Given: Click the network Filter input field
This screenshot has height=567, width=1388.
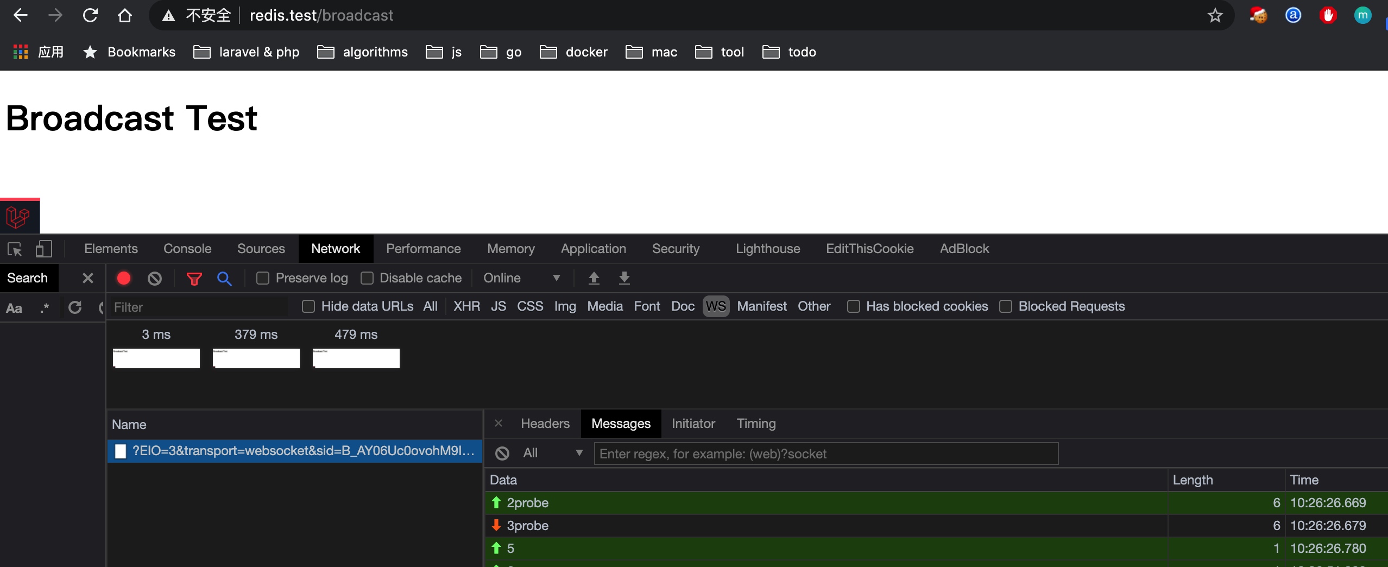Looking at the screenshot, I should pyautogui.click(x=199, y=307).
